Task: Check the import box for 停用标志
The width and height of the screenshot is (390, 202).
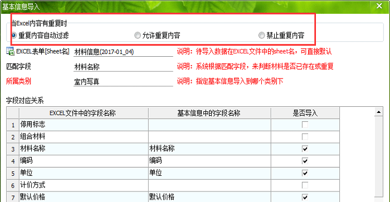Action: pos(305,125)
